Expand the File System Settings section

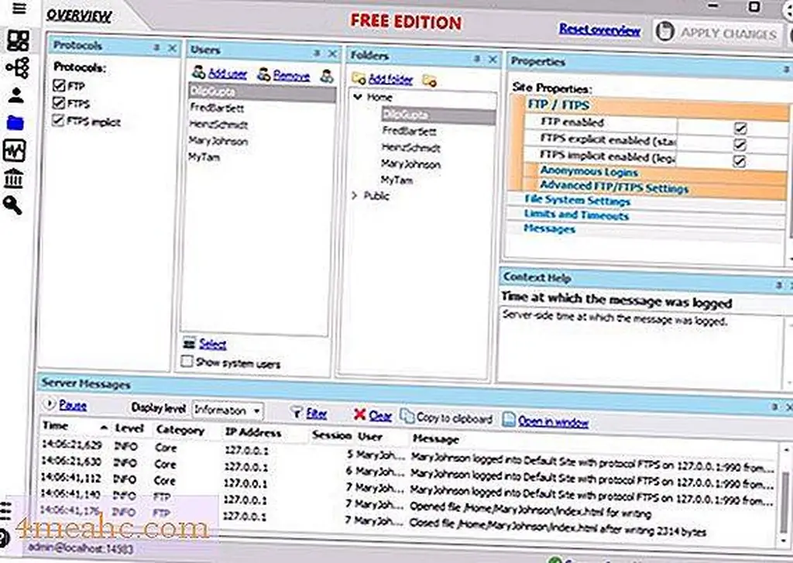click(x=577, y=201)
